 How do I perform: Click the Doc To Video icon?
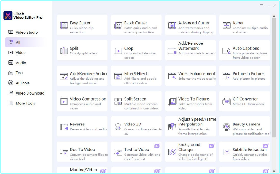coord(64,152)
